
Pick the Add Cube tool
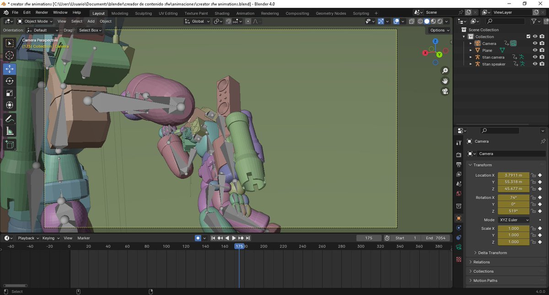click(10, 145)
